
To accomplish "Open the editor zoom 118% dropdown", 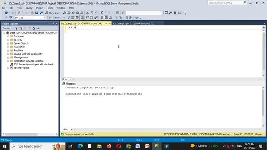I will pyautogui.click(x=71, y=79).
